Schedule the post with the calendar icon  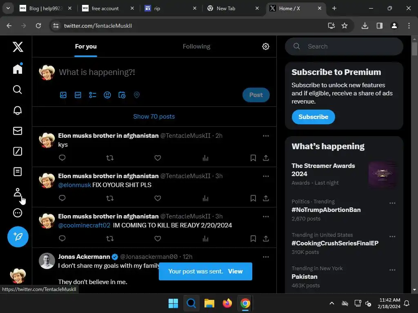click(x=122, y=95)
